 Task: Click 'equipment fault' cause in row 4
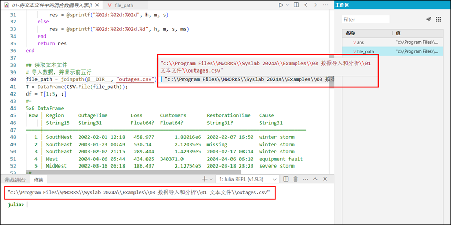pyautogui.click(x=281, y=159)
